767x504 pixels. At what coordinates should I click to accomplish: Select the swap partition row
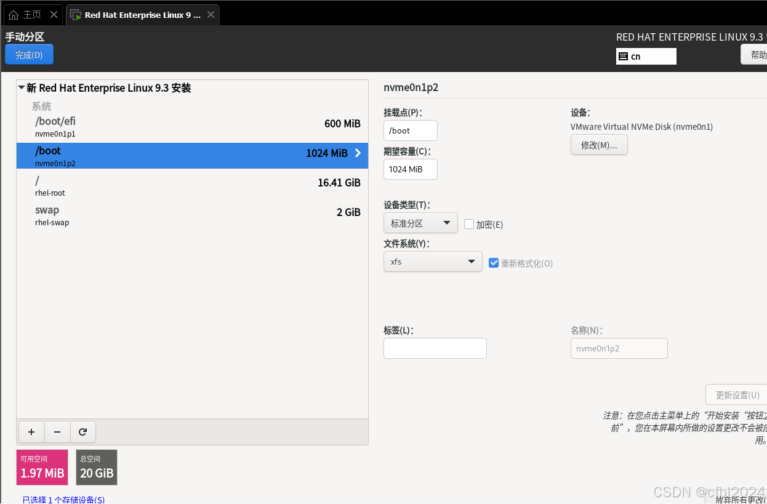click(192, 215)
